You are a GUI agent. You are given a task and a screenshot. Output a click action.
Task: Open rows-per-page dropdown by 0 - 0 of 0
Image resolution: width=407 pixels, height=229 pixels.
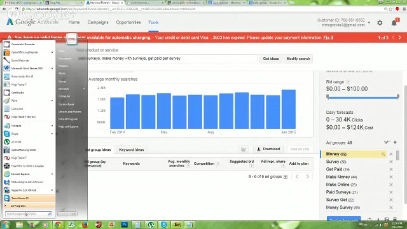point(286,177)
